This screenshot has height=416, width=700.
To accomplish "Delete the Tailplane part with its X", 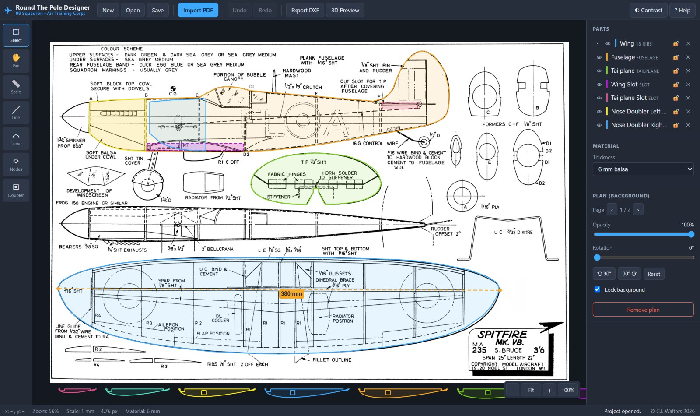I will 688,71.
